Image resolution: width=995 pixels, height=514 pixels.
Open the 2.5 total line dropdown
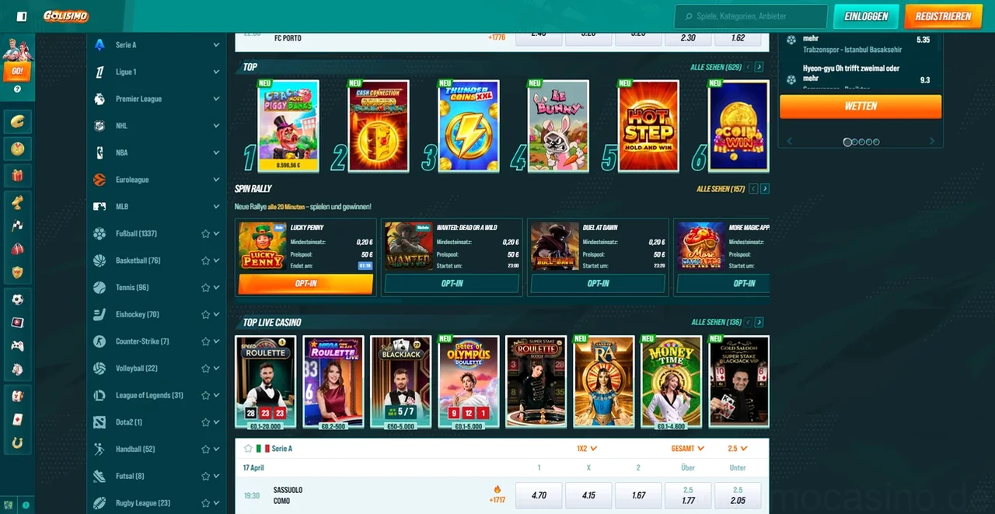click(x=738, y=449)
